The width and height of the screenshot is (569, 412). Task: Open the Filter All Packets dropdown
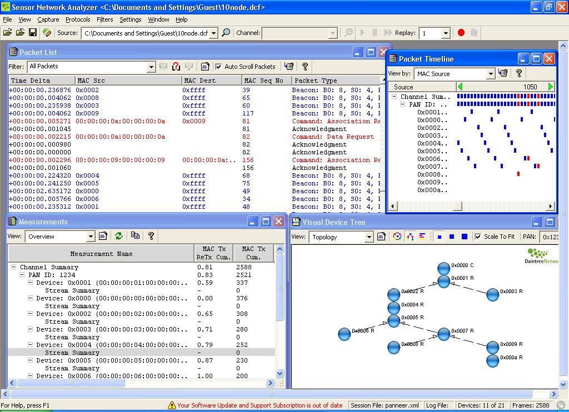151,67
